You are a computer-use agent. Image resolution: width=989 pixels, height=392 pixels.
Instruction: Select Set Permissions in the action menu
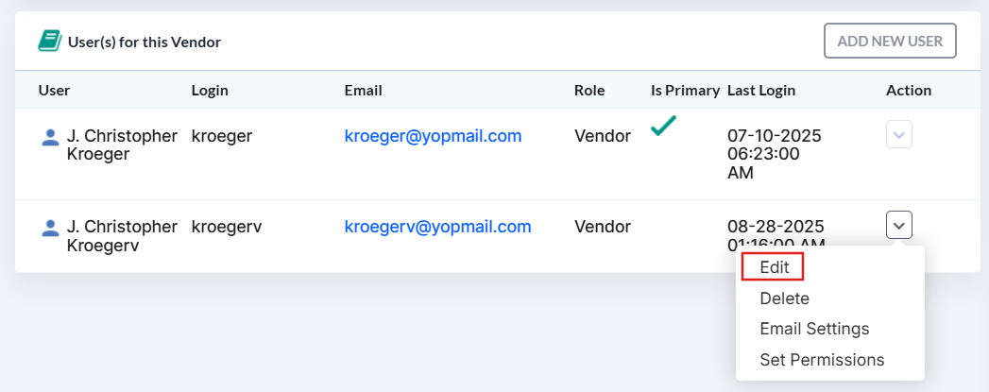click(822, 360)
